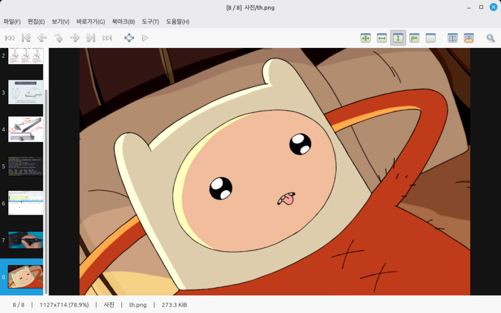Start the slideshow with the play icon

[145, 38]
